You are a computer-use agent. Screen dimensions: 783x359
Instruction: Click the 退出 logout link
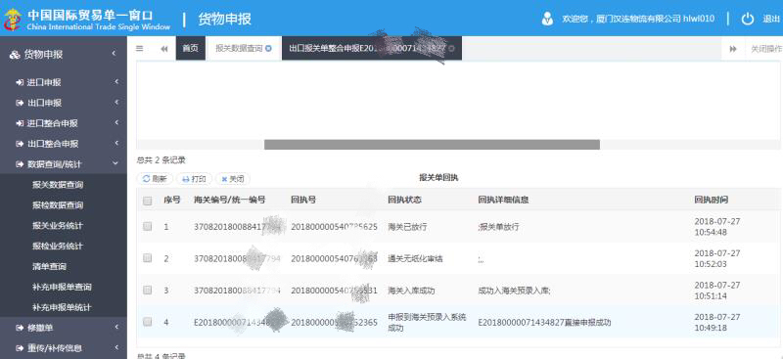pos(770,19)
